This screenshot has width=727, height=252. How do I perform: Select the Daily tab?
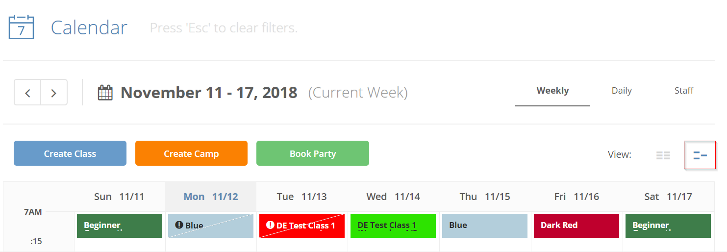tap(622, 91)
